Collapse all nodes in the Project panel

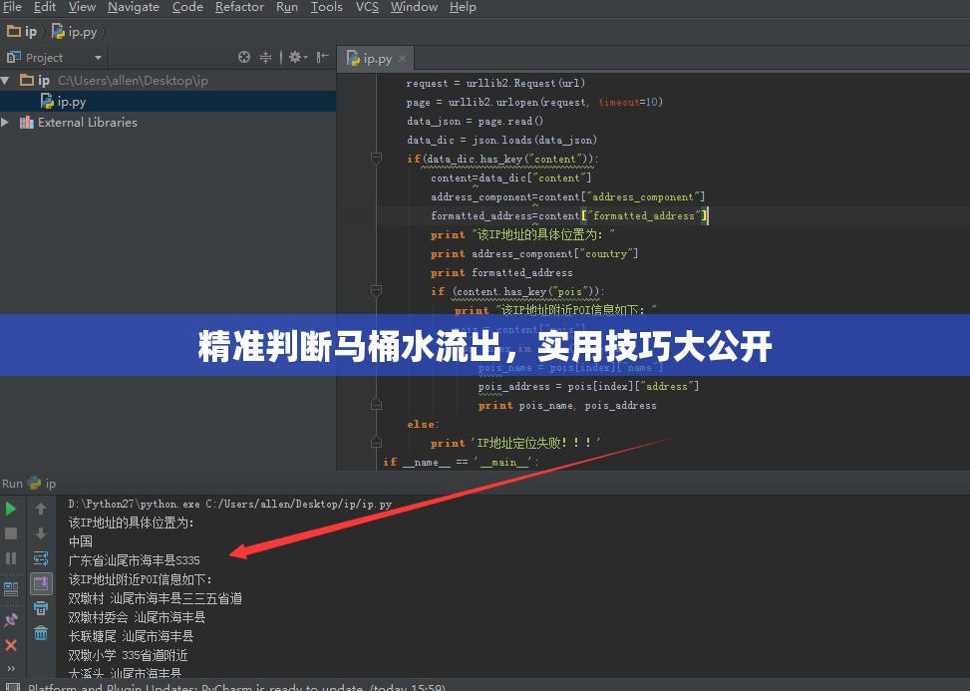tap(265, 58)
